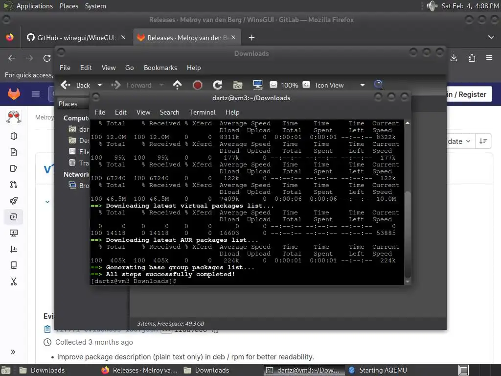Viewport: 501px width, 376px height.
Task: Close the Releases Melroy van den Berg tab
Action: tap(233, 37)
